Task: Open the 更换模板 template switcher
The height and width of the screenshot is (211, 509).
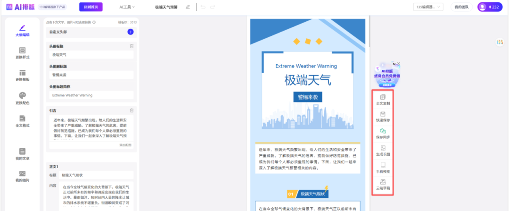Action: point(23,76)
